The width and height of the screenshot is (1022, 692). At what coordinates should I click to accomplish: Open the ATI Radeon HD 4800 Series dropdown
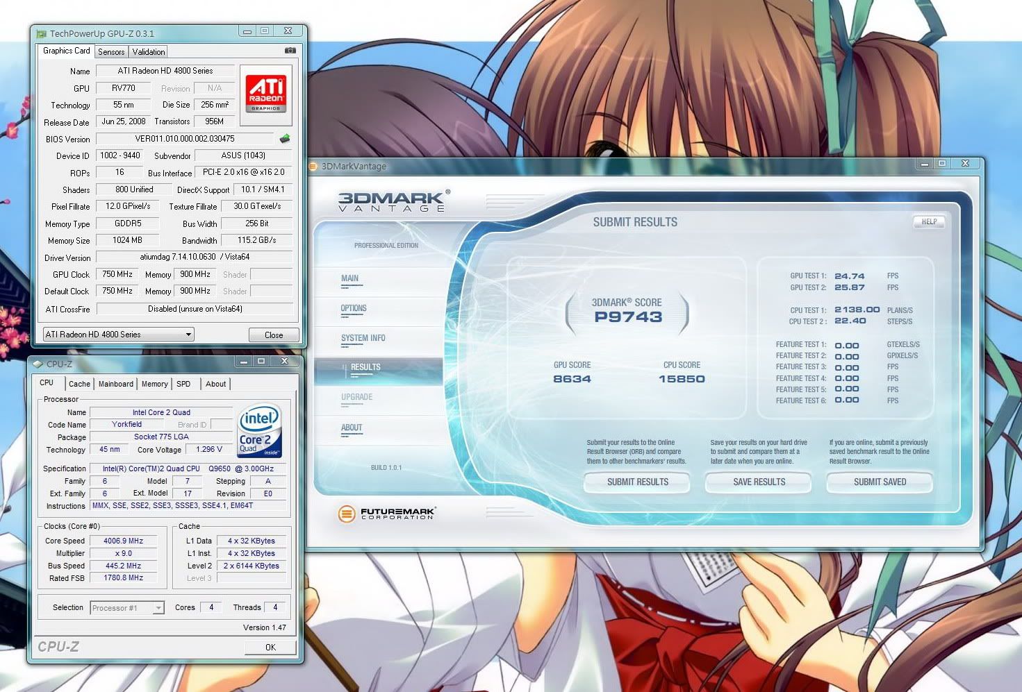point(118,335)
